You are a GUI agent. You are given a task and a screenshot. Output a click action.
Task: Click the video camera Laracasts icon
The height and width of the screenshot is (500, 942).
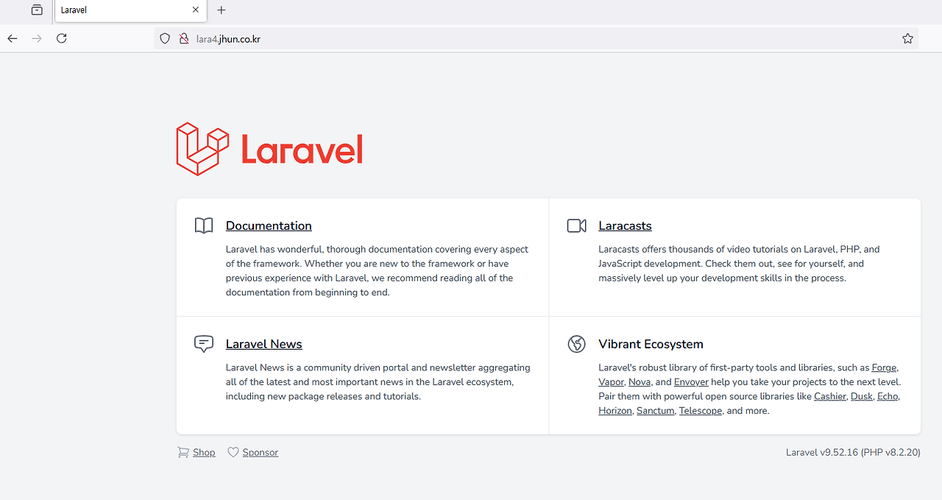[x=577, y=226]
